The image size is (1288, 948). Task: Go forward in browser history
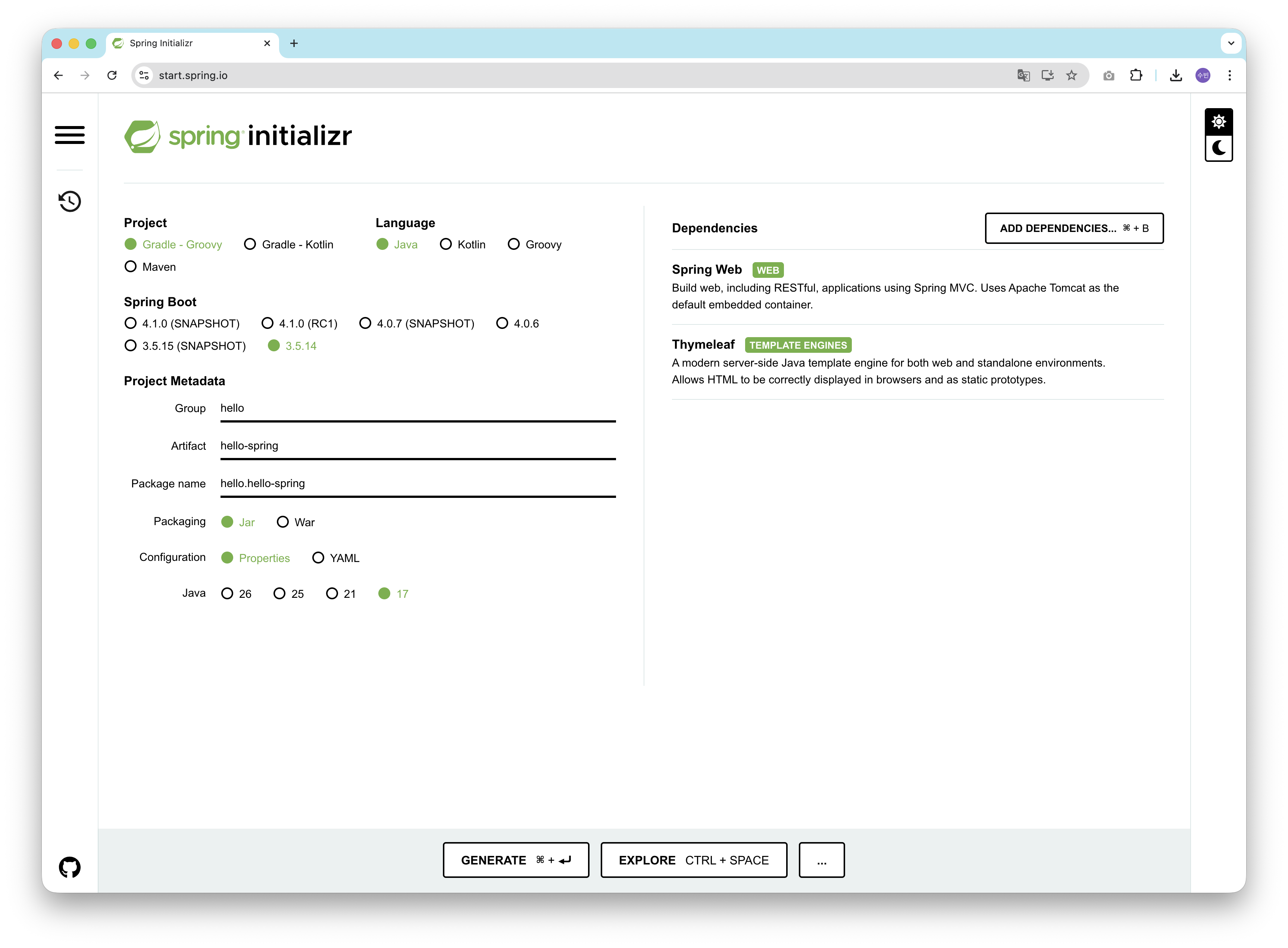(85, 75)
